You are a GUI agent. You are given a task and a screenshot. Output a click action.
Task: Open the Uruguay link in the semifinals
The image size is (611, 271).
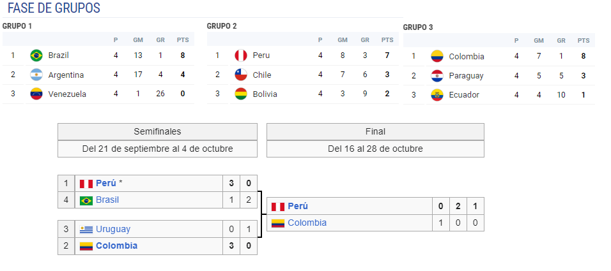click(113, 229)
